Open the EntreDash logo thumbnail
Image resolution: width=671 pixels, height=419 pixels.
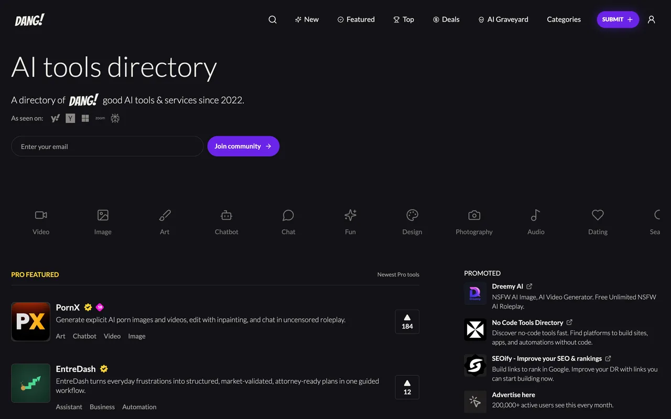(x=31, y=383)
